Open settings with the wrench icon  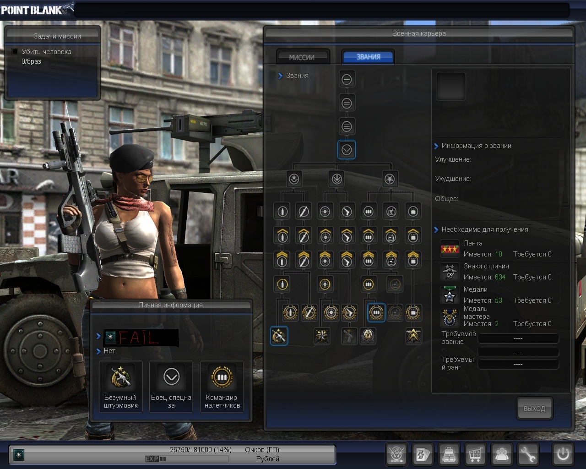click(528, 454)
